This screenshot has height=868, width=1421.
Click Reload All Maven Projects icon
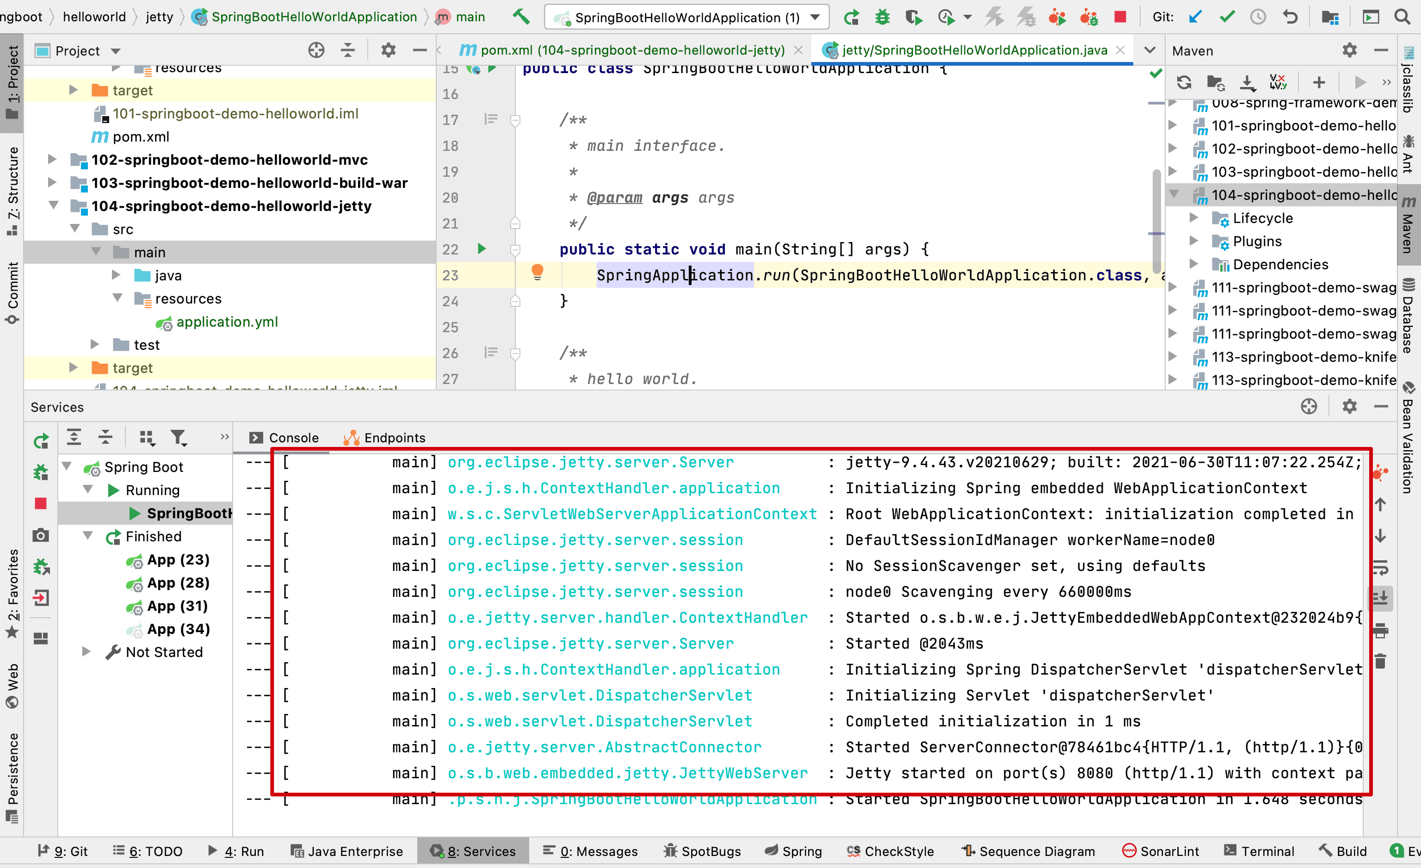(1184, 82)
